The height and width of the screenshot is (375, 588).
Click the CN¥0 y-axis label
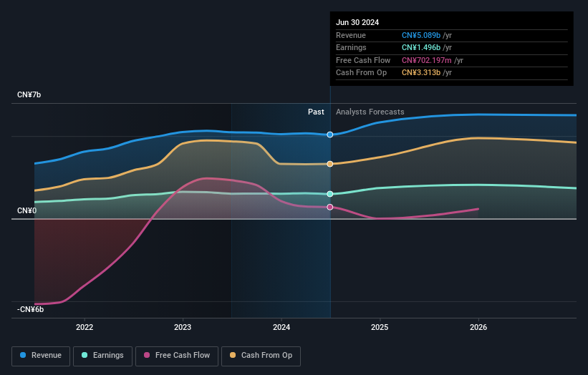27,210
